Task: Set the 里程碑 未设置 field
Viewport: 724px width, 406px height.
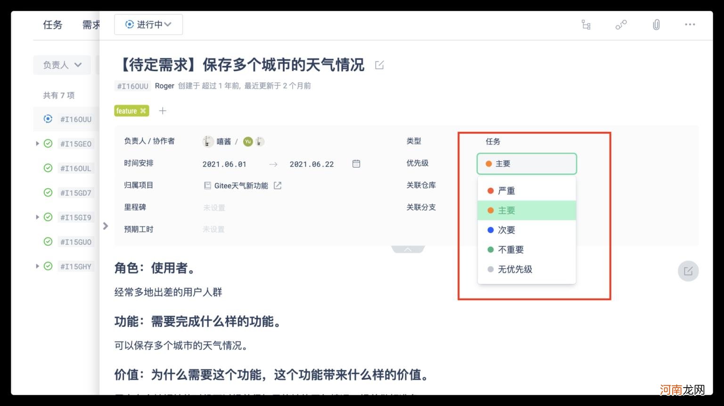Action: click(214, 207)
